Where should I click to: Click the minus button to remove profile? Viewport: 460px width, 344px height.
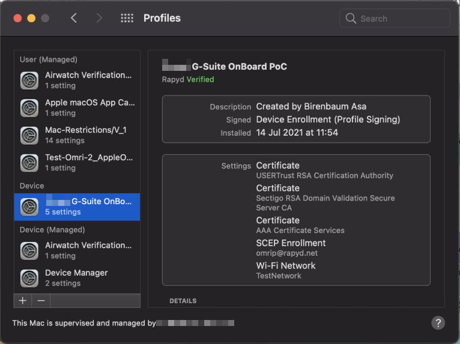tap(40, 300)
